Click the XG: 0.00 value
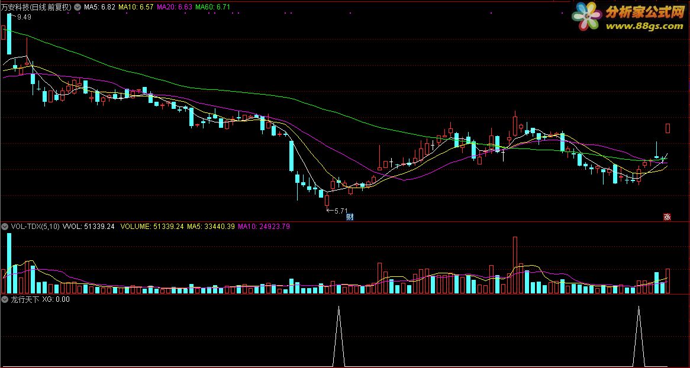The image size is (690, 368). (56, 299)
